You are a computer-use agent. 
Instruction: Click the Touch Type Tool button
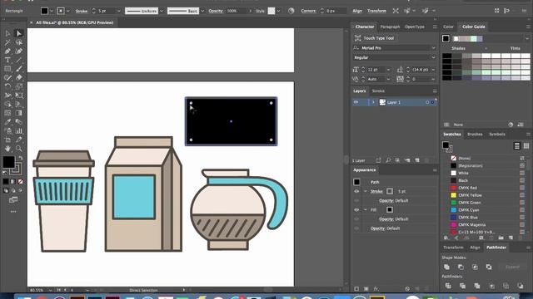click(x=375, y=38)
